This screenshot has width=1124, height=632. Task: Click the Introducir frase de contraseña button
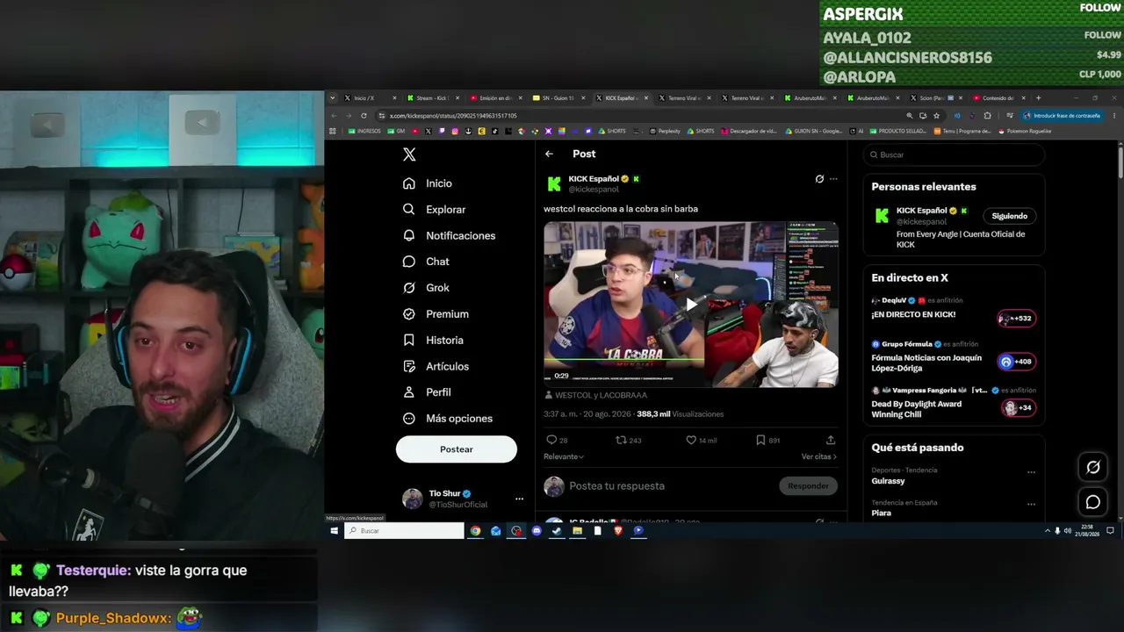click(x=1062, y=116)
